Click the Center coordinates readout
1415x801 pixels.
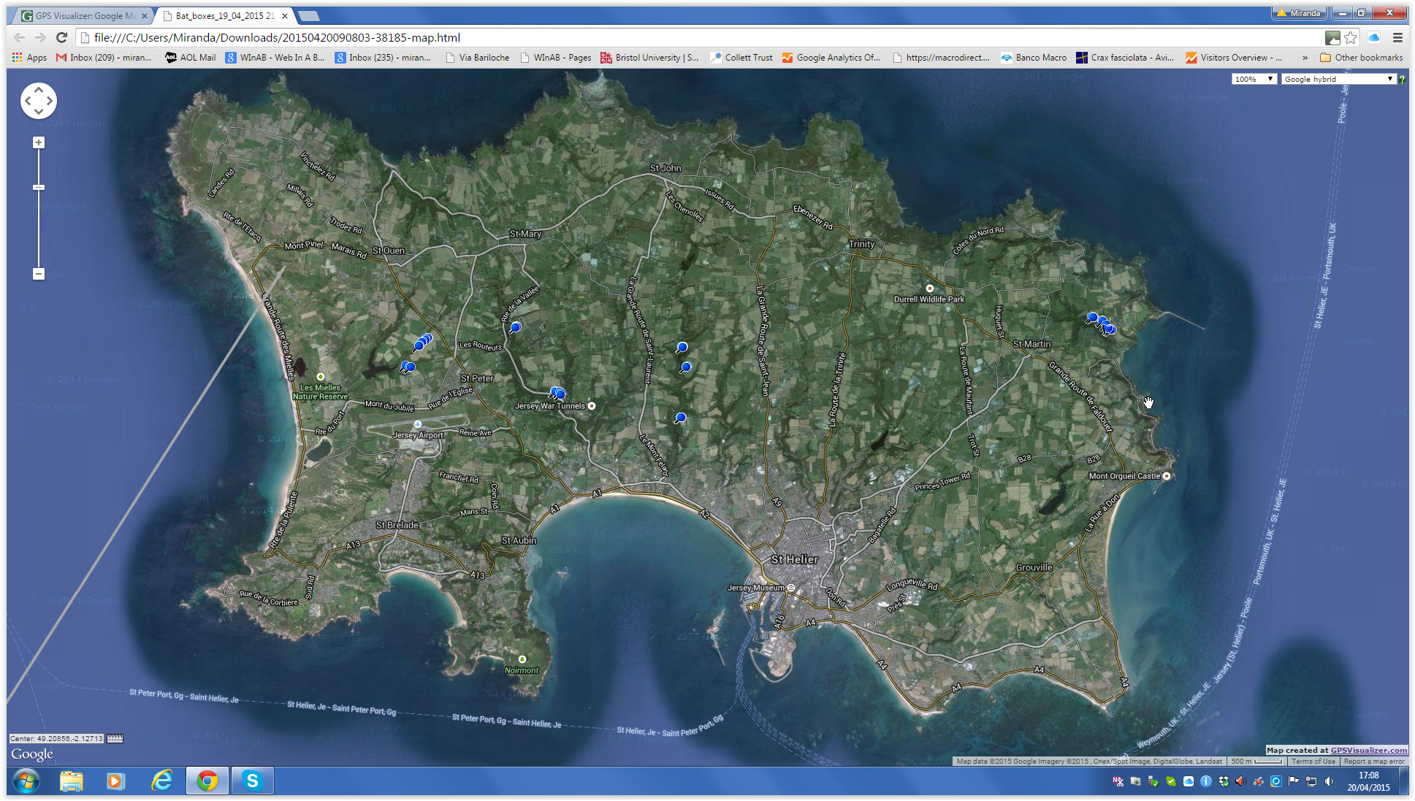57,738
